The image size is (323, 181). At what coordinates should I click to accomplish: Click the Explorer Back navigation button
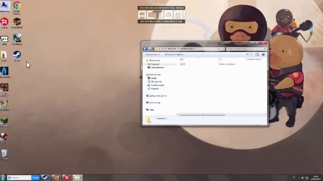pyautogui.click(x=145, y=49)
